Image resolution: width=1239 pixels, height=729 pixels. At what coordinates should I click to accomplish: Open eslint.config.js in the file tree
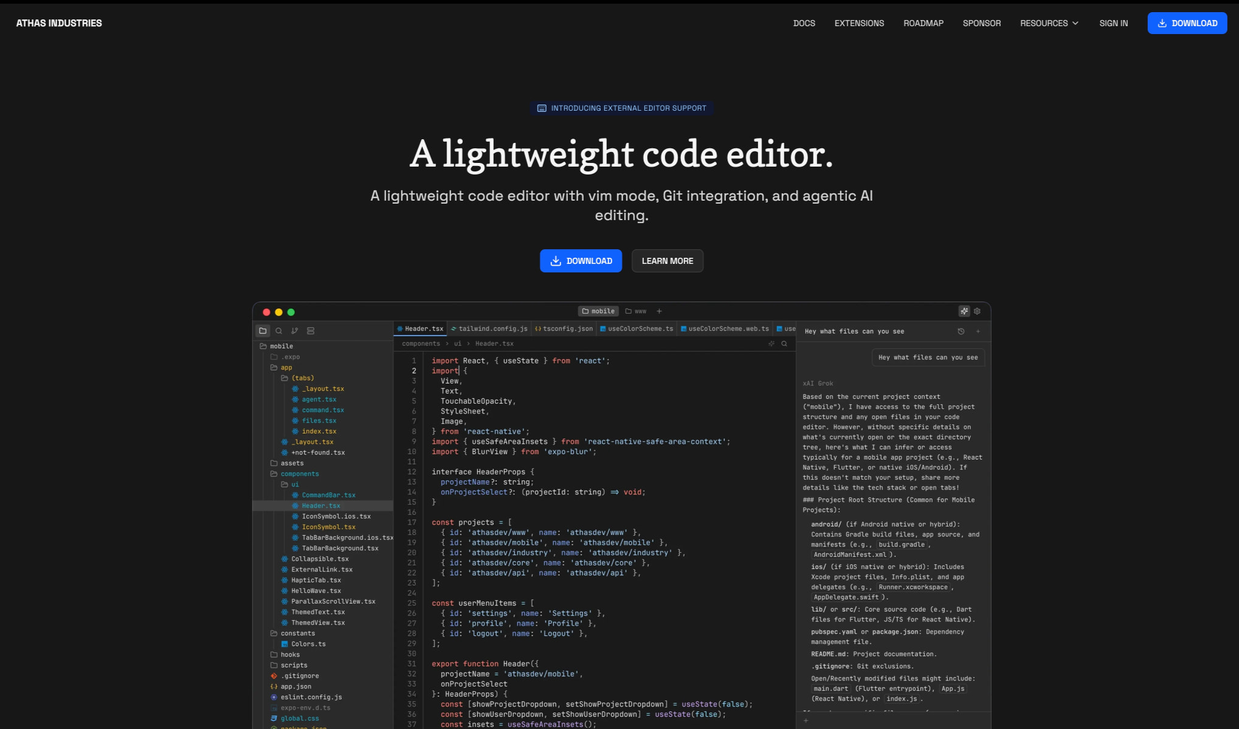pyautogui.click(x=306, y=697)
